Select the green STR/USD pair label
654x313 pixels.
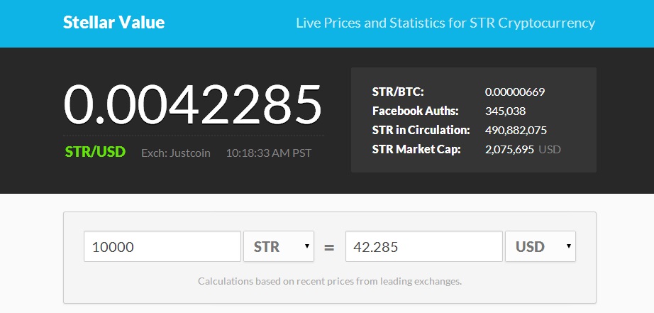pos(95,152)
